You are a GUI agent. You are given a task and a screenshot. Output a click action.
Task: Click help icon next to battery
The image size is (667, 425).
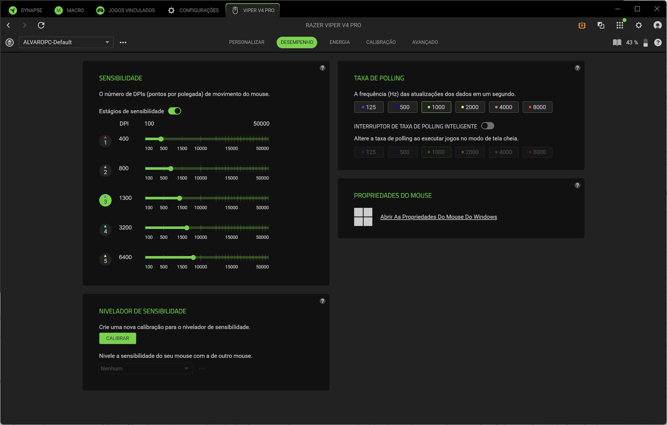pyautogui.click(x=658, y=42)
